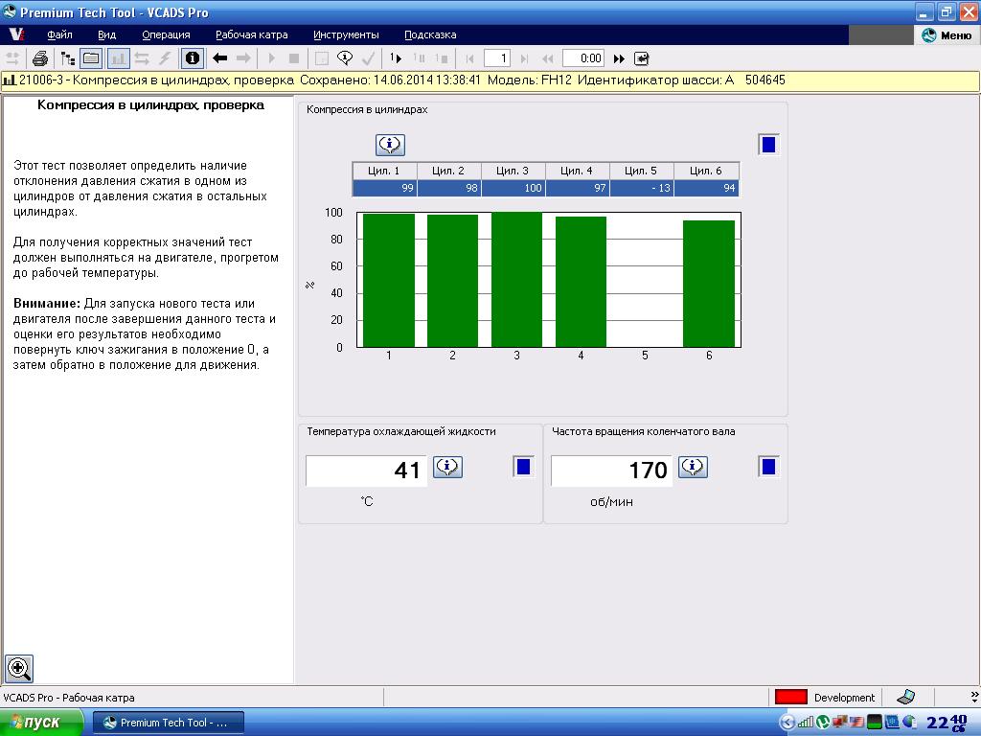981x736 pixels.
Task: Click the rewind double-arrow icon
Action: click(x=548, y=58)
